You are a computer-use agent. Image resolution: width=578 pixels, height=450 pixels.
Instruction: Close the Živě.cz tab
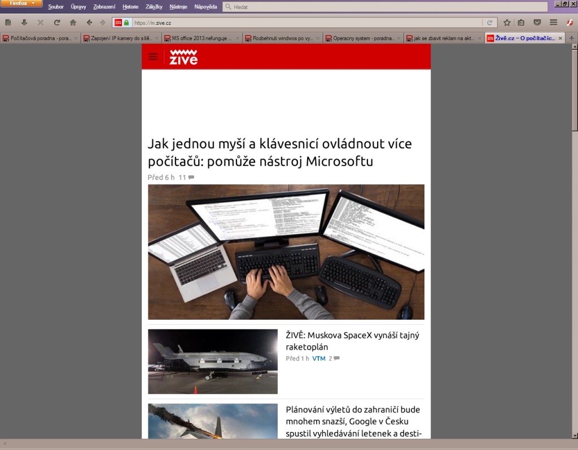[561, 38]
